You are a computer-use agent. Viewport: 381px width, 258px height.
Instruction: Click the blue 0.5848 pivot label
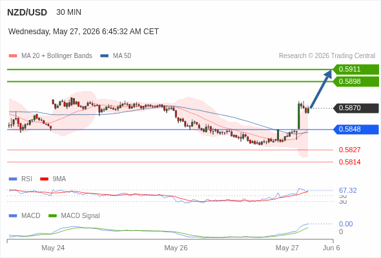(x=356, y=130)
